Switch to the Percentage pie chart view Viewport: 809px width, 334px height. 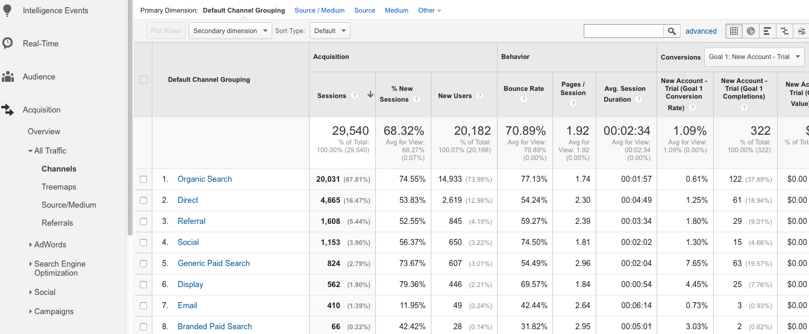tap(751, 31)
